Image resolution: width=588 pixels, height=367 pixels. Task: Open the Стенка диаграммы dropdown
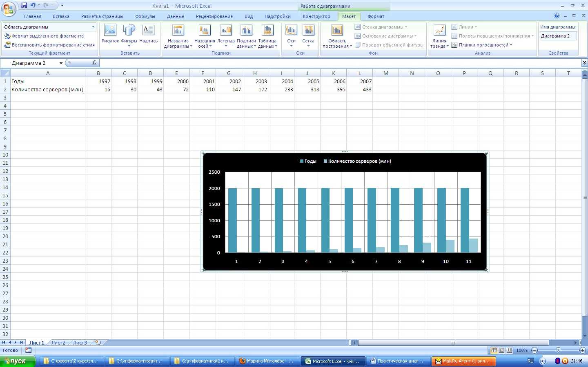tap(381, 27)
